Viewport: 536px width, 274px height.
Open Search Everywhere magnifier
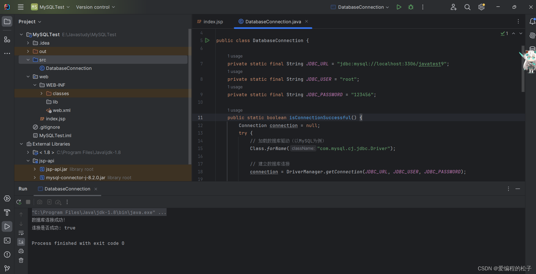coord(467,7)
